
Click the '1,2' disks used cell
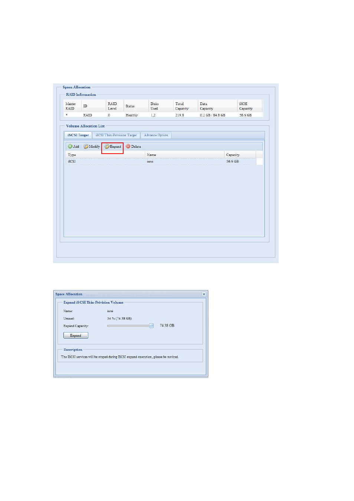point(153,115)
